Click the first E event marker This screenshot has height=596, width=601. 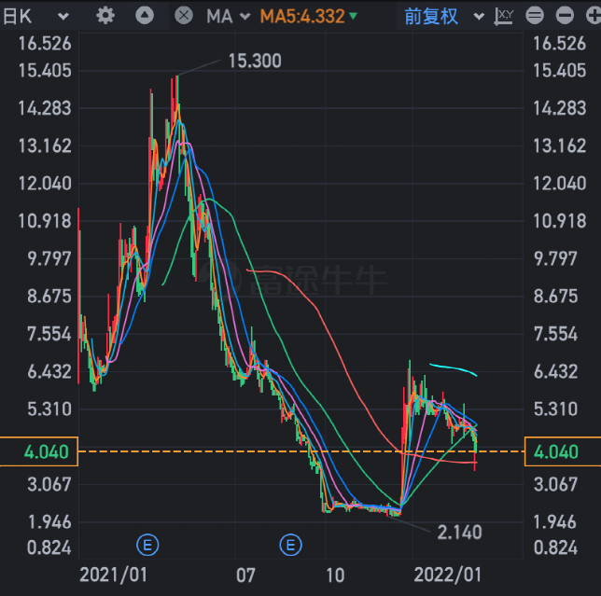click(x=146, y=544)
